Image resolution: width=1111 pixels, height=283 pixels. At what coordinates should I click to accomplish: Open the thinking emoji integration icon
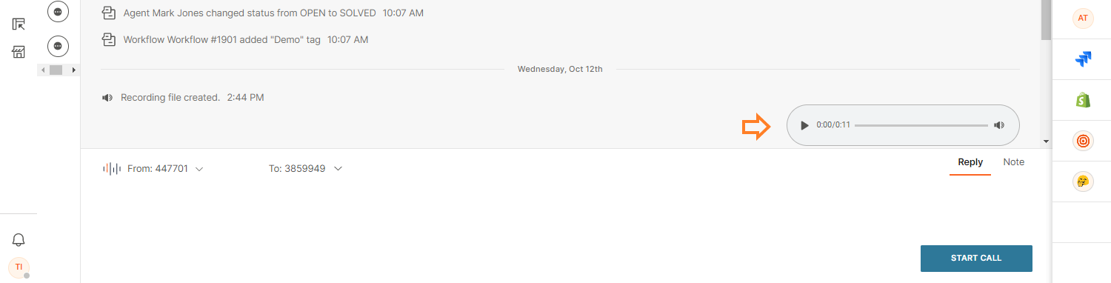(1084, 182)
